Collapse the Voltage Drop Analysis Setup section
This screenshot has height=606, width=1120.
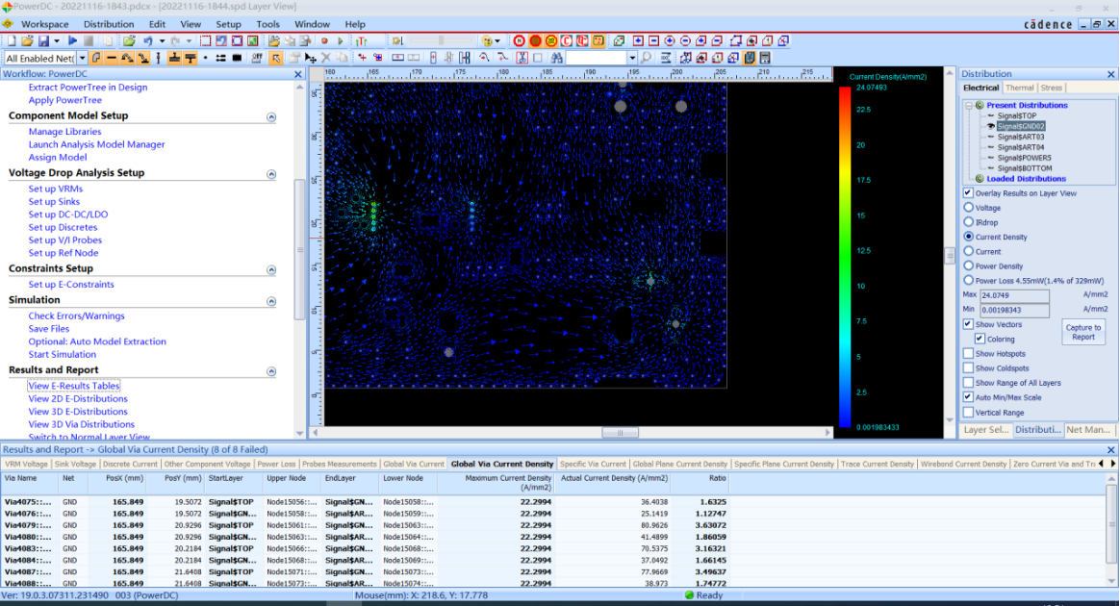(x=271, y=173)
